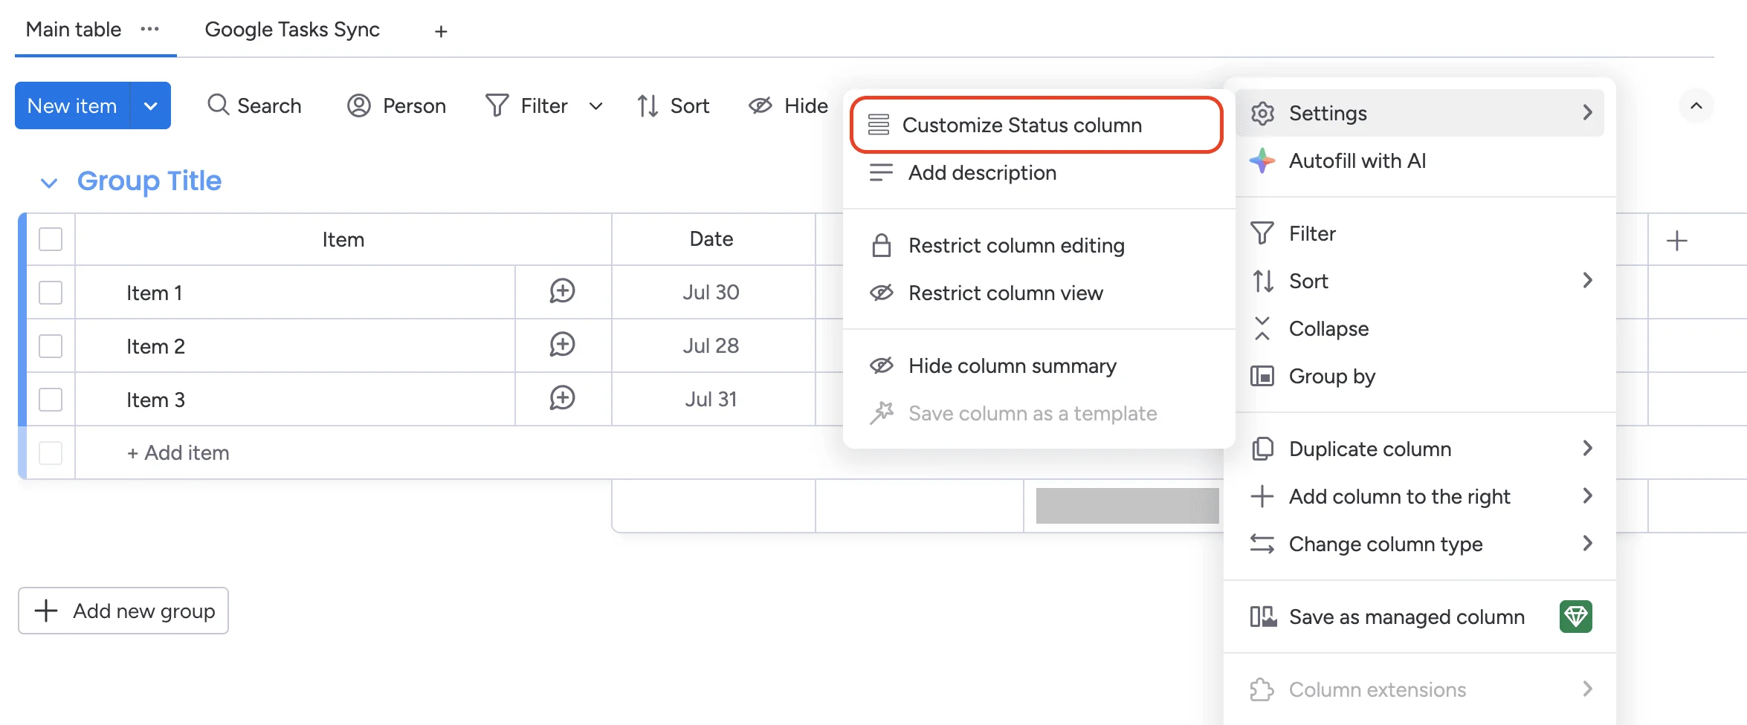Click the New item button
The image size is (1747, 725).
pos(72,105)
